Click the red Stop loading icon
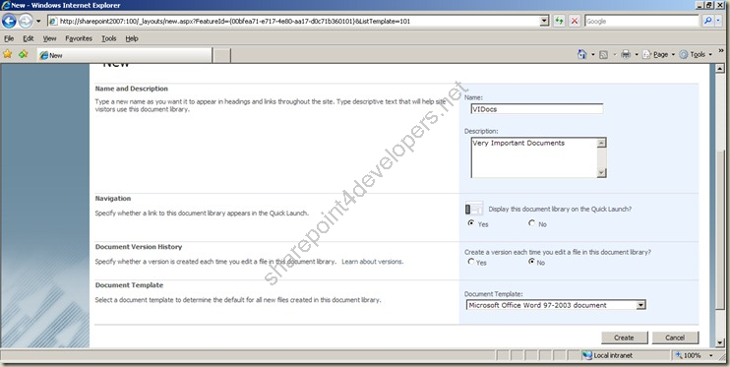This screenshot has width=730, height=367. pos(575,21)
